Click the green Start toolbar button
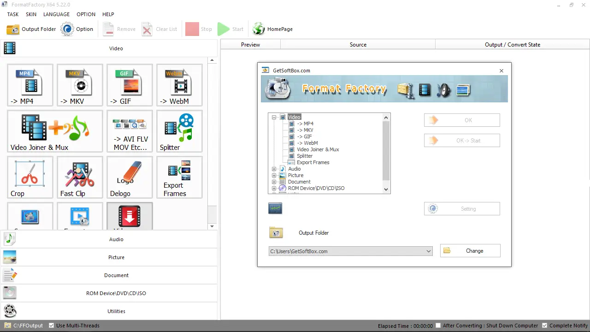This screenshot has height=332, width=590. (x=231, y=29)
